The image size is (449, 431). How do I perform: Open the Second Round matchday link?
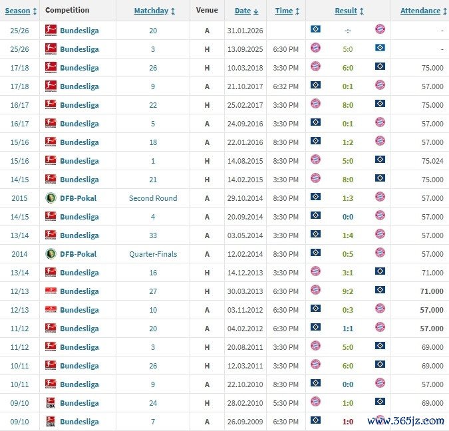[x=153, y=198]
